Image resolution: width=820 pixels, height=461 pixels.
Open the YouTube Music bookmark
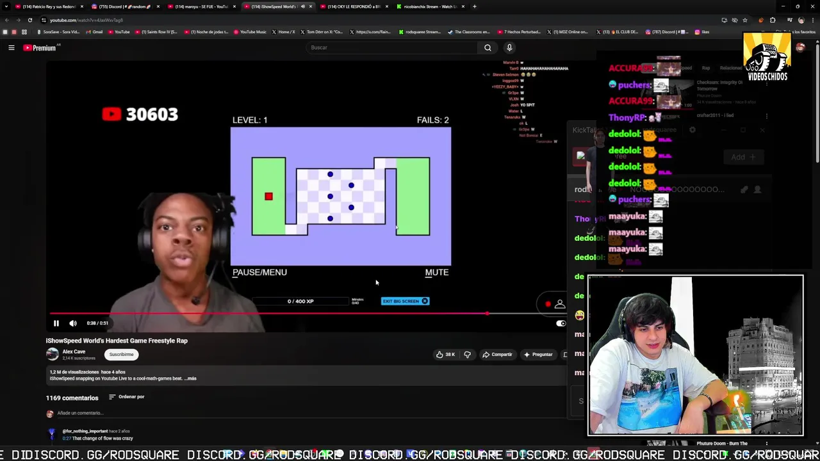250,32
